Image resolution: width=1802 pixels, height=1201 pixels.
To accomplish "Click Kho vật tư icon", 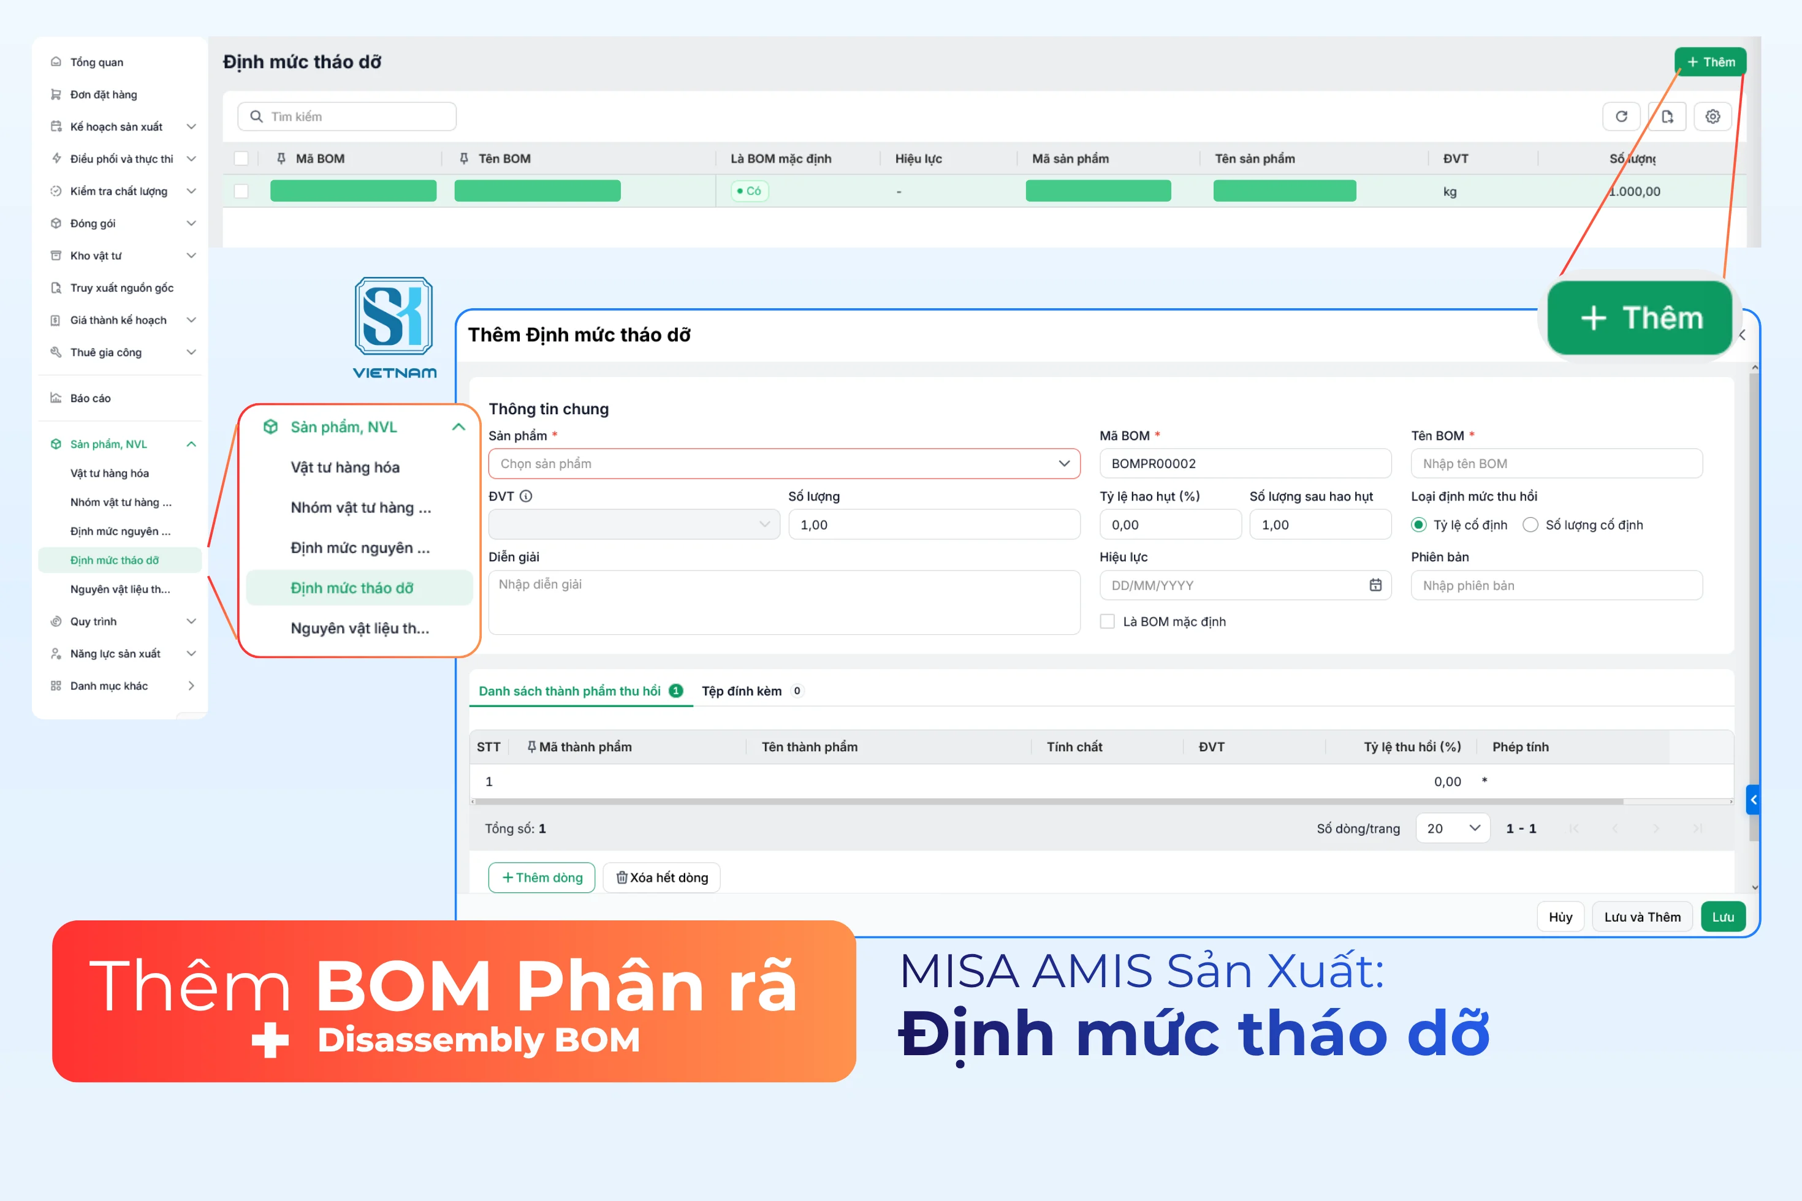I will point(56,255).
